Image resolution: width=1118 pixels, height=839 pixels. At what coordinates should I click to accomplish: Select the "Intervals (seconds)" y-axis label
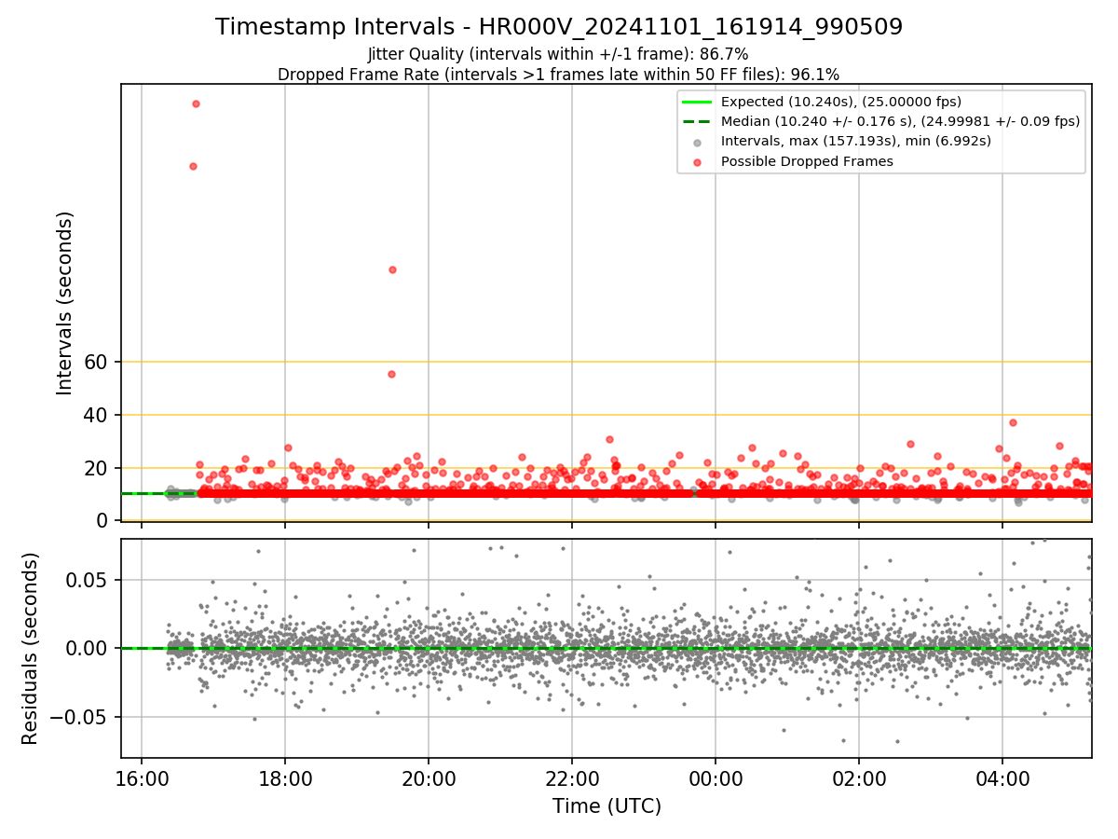click(x=64, y=303)
